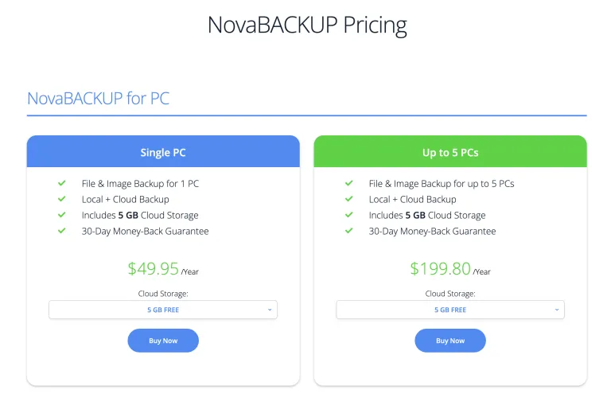Click checkmark beside Single PC 5 GB Cloud Storage
Image resolution: width=607 pixels, height=398 pixels.
61,215
